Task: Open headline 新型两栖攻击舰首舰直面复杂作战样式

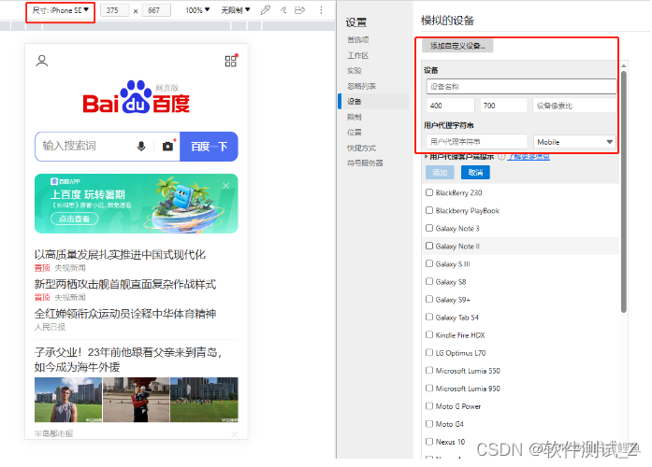Action: tap(125, 284)
